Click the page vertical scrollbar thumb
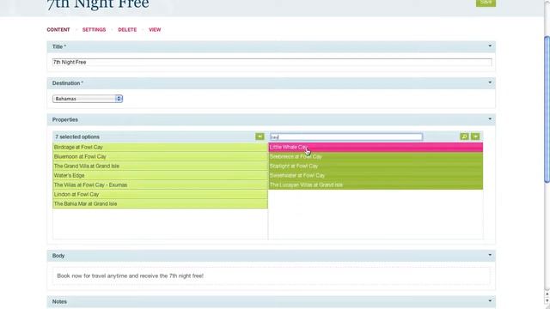The height and width of the screenshot is (309, 550). tap(547, 109)
